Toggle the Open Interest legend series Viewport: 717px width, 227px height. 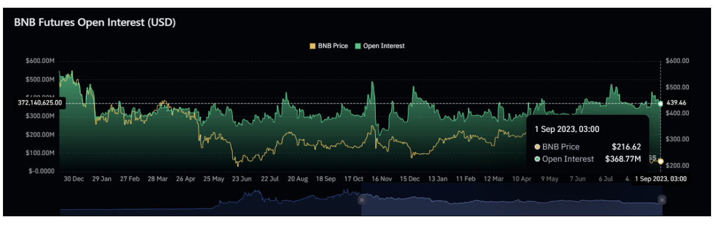[380, 46]
